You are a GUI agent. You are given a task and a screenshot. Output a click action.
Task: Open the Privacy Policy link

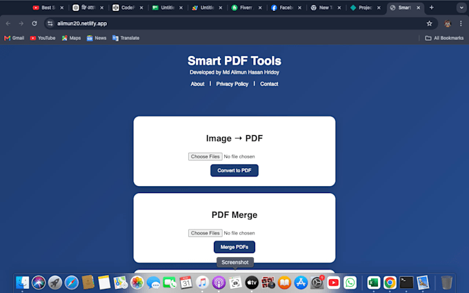(232, 84)
